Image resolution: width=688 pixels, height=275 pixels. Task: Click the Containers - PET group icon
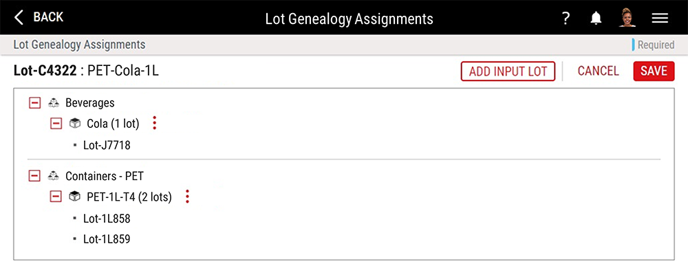(53, 176)
